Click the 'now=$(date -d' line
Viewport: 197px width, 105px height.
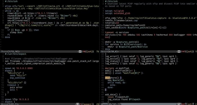coord(36,18)
